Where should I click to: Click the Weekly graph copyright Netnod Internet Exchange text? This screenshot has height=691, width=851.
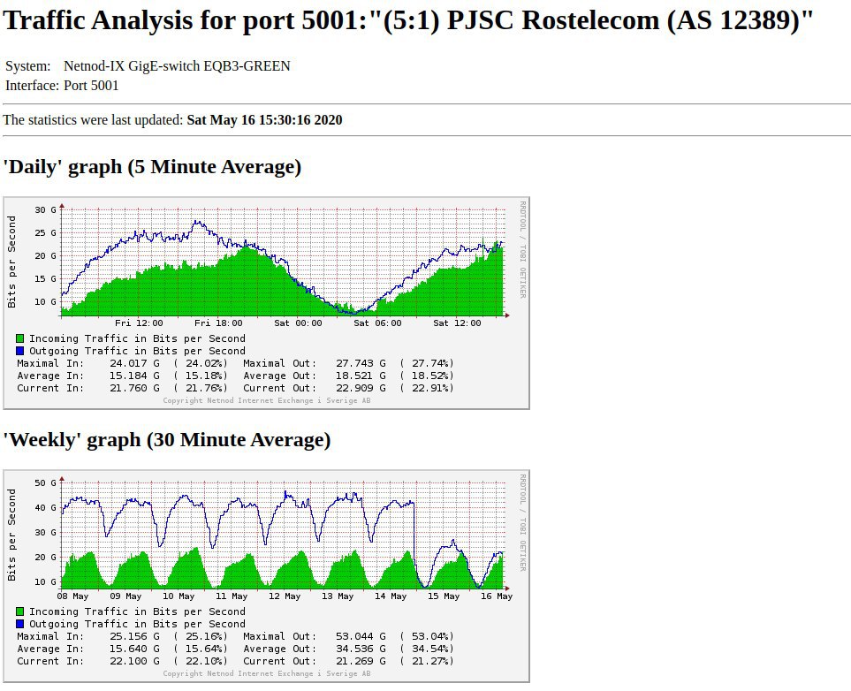click(267, 673)
